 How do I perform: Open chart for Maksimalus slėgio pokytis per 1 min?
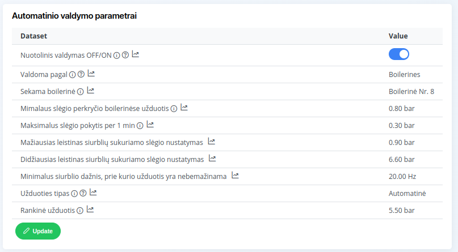pyautogui.click(x=150, y=125)
